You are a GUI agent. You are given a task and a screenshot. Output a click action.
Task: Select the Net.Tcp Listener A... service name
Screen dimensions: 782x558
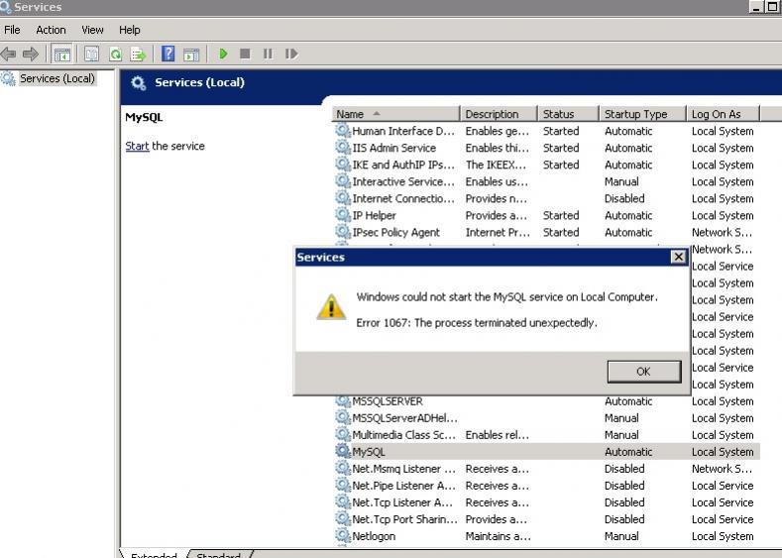402,502
